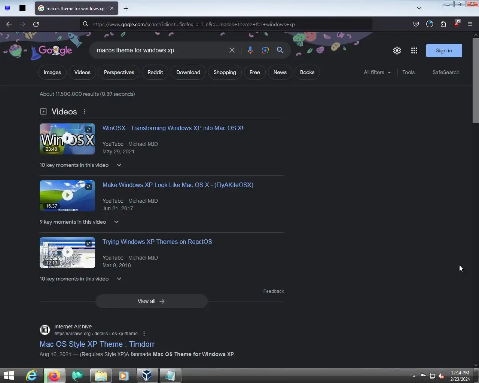Select the Perspectives filter chip
The image size is (479, 383).
(x=119, y=72)
